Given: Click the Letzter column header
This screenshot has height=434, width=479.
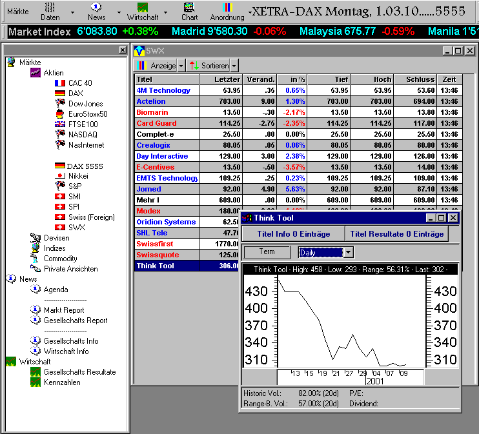Looking at the screenshot, I should click(x=221, y=79).
